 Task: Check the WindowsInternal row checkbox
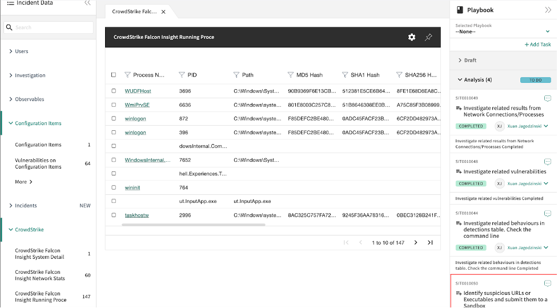click(x=114, y=160)
